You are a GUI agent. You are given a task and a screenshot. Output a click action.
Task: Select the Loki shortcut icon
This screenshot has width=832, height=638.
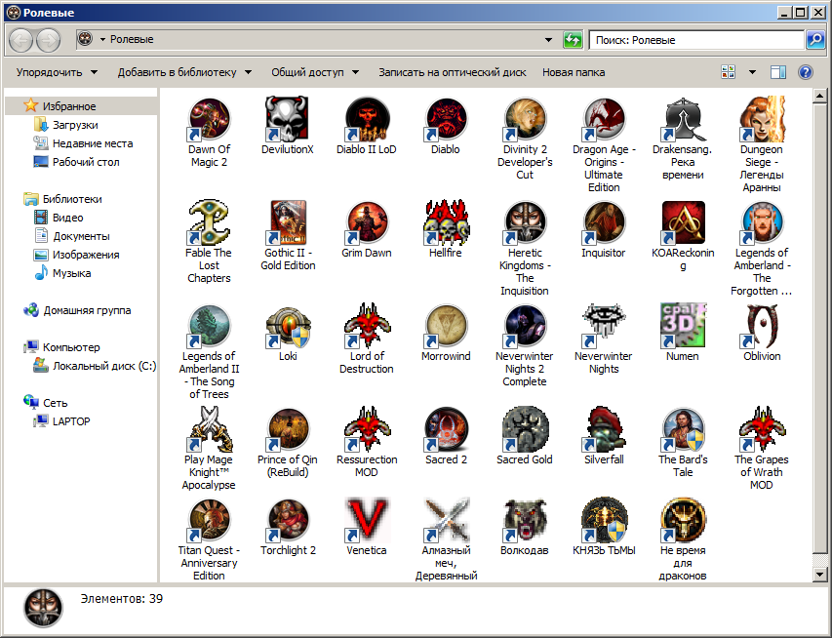pyautogui.click(x=287, y=327)
